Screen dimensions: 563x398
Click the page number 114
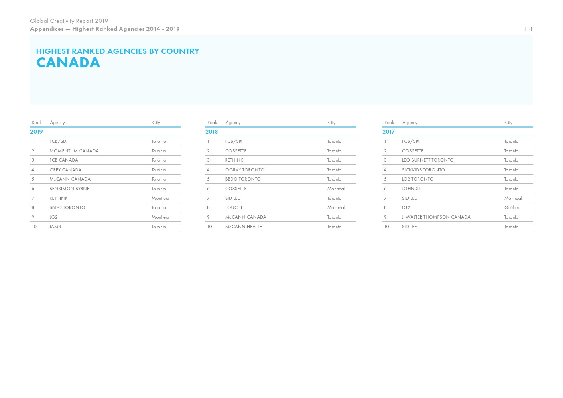click(x=528, y=29)
